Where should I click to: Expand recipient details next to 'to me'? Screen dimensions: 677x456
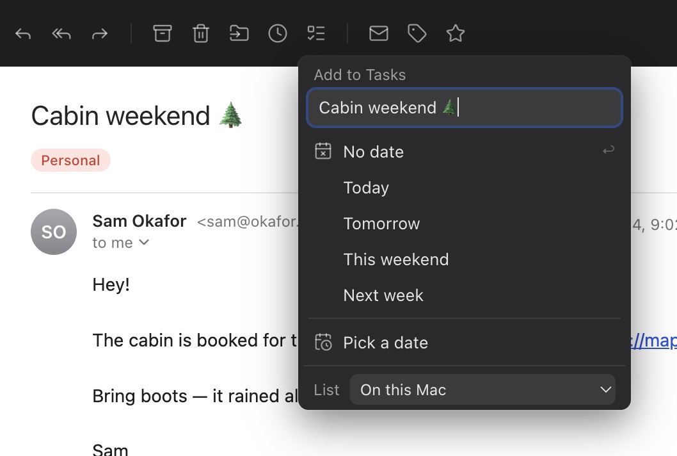coord(144,243)
